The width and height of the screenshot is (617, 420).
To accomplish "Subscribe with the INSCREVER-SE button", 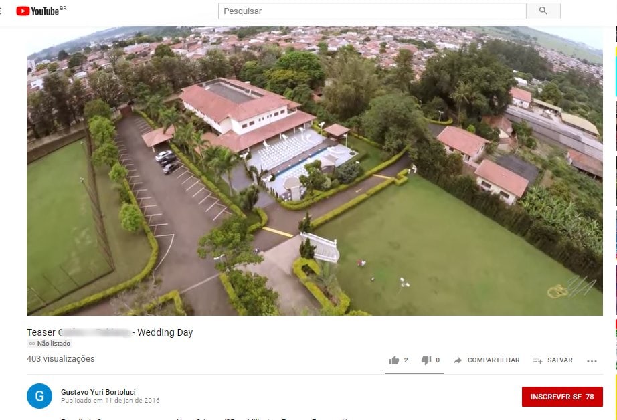I will coord(562,397).
